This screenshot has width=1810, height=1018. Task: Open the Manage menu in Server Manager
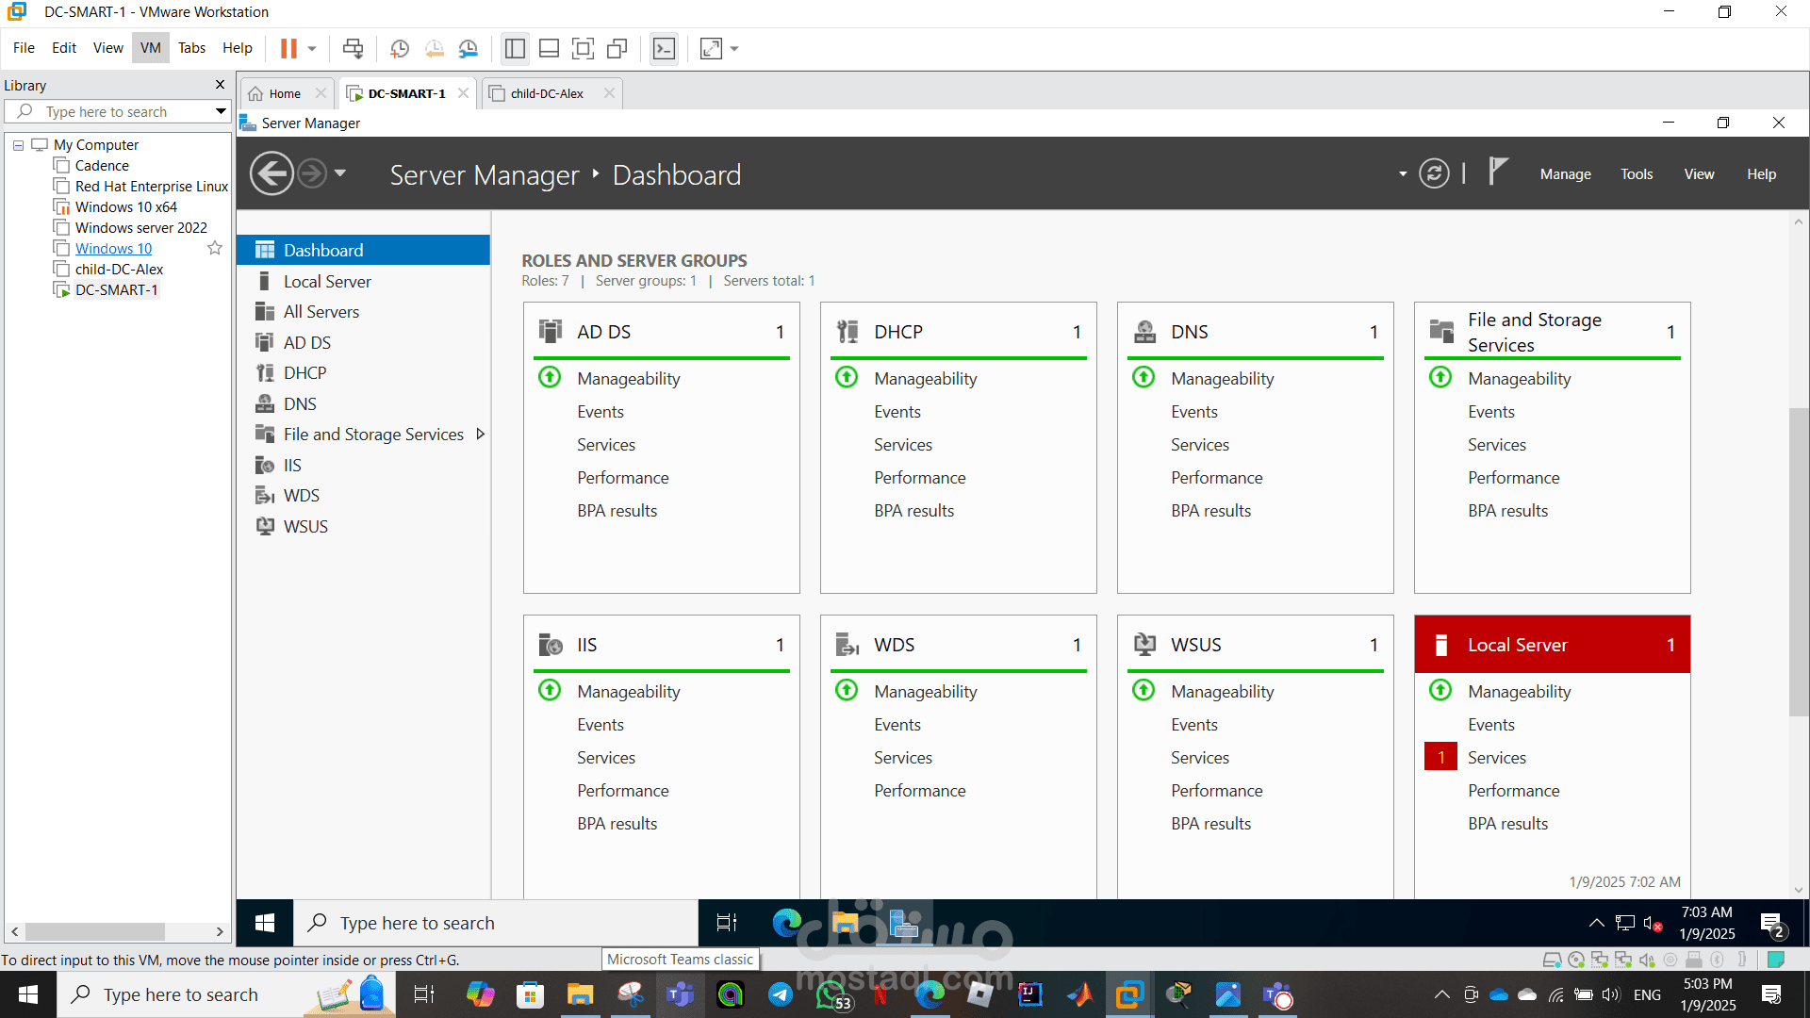click(x=1565, y=174)
